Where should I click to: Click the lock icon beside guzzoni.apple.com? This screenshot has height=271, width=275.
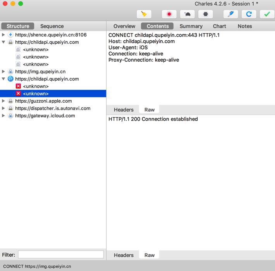pos(10,101)
